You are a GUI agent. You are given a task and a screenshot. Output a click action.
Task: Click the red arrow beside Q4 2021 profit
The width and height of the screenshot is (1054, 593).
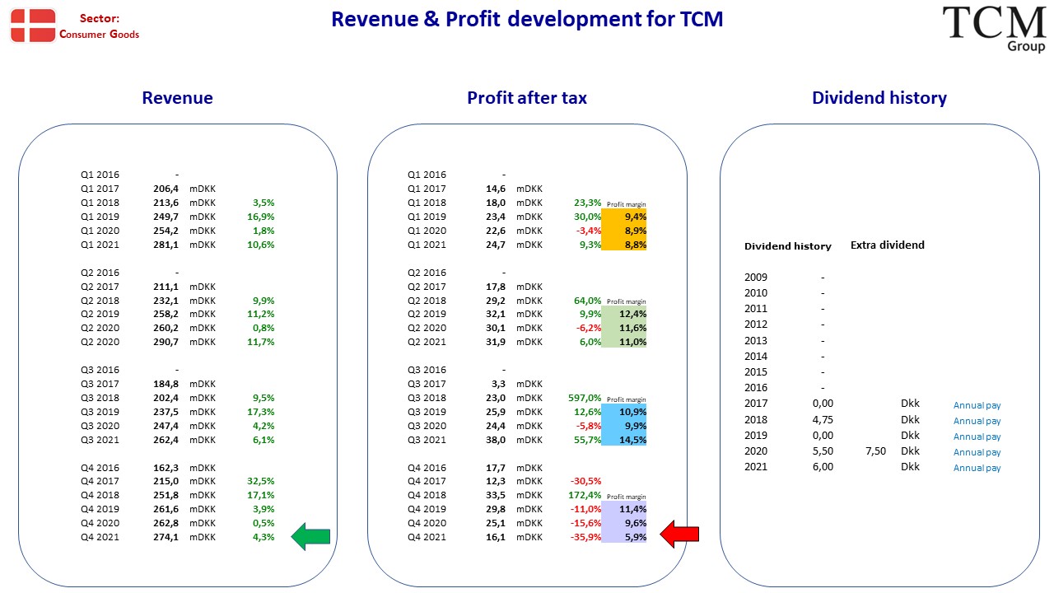[x=680, y=535]
